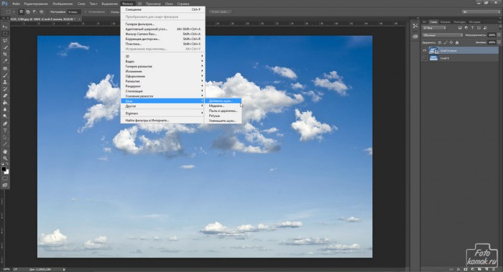This screenshot has width=503, height=272.
Task: Select the Clone Stamp tool
Action: click(5, 82)
